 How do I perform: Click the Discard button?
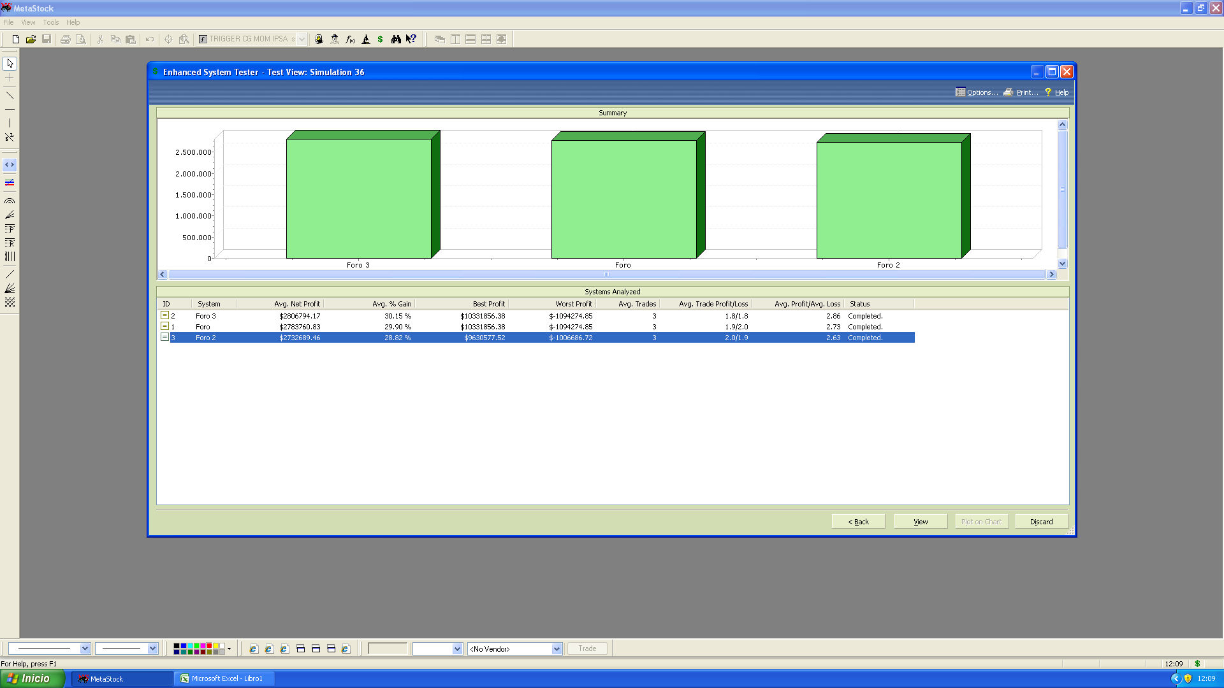point(1041,522)
